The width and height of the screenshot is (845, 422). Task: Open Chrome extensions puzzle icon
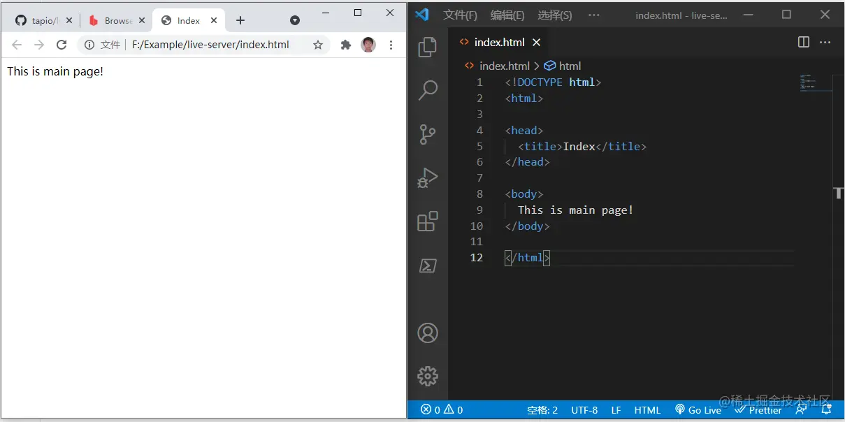[x=345, y=45]
